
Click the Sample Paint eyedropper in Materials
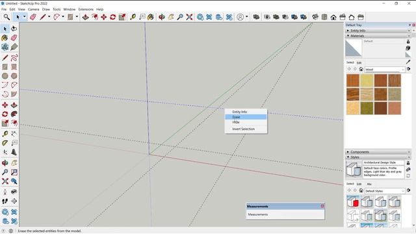pyautogui.click(x=408, y=62)
